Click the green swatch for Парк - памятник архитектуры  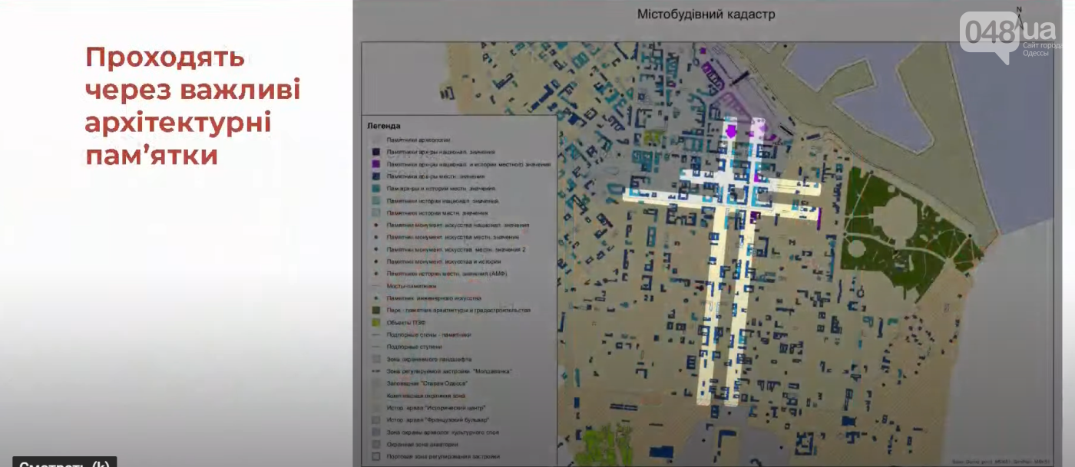375,311
